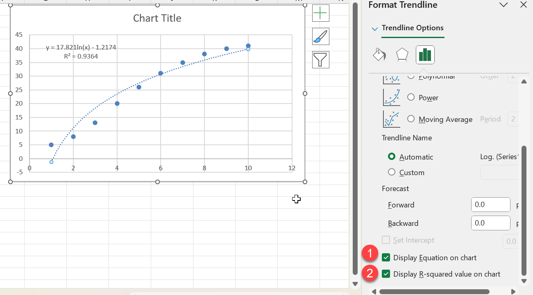This screenshot has height=295, width=533.
Task: Click the Format Trendline pane title
Action: tap(403, 5)
